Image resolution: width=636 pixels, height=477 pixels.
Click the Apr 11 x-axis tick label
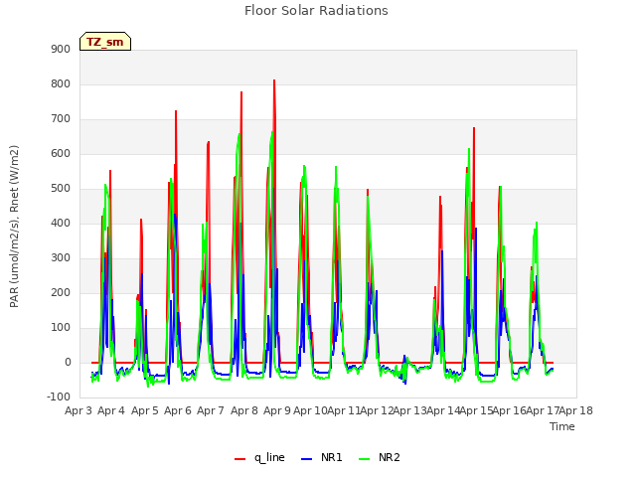pyautogui.click(x=344, y=410)
